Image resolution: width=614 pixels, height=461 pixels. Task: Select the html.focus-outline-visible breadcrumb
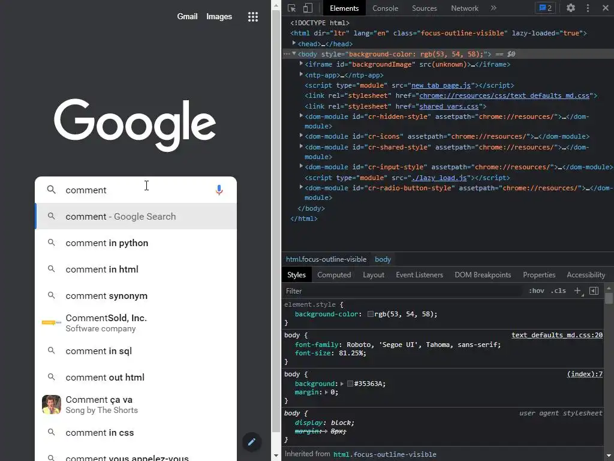(x=326, y=259)
